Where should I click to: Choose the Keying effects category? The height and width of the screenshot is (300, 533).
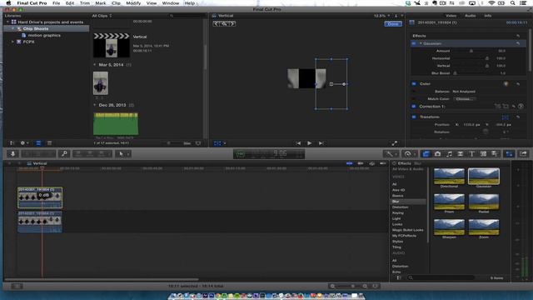click(398, 213)
